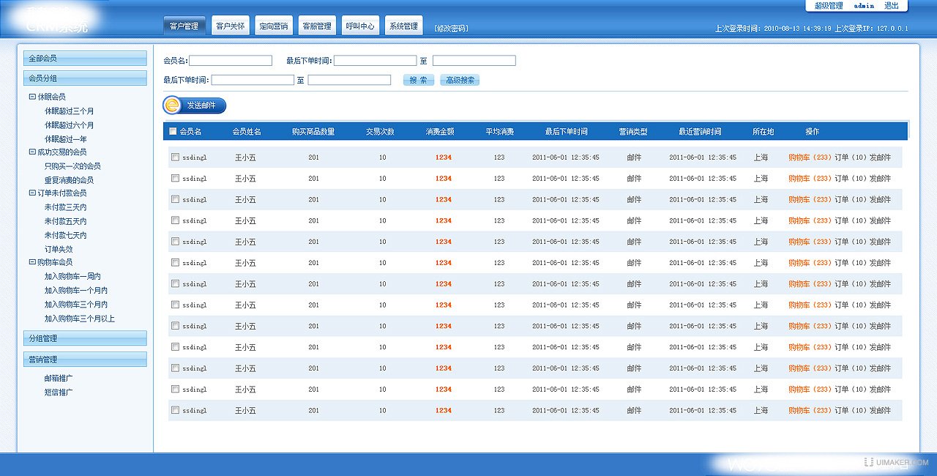
Task: Click the 最近营销时间 column header
Action: [700, 132]
